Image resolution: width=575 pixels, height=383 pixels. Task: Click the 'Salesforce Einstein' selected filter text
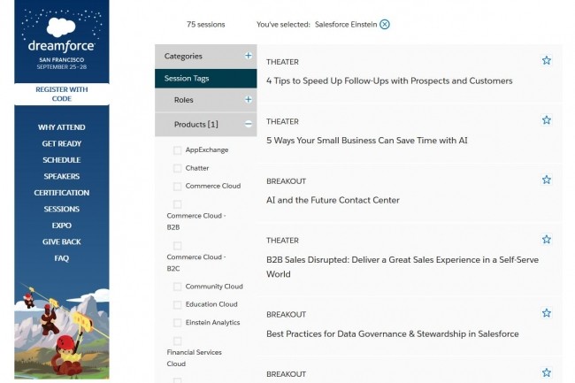346,25
